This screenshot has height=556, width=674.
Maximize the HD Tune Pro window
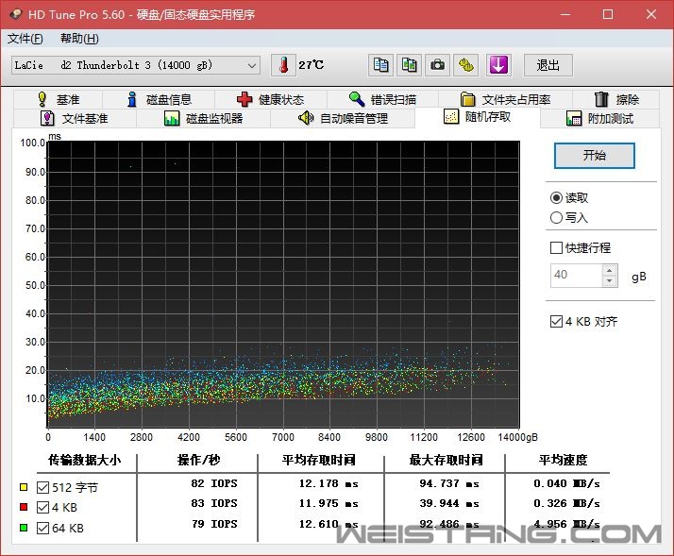(x=608, y=14)
